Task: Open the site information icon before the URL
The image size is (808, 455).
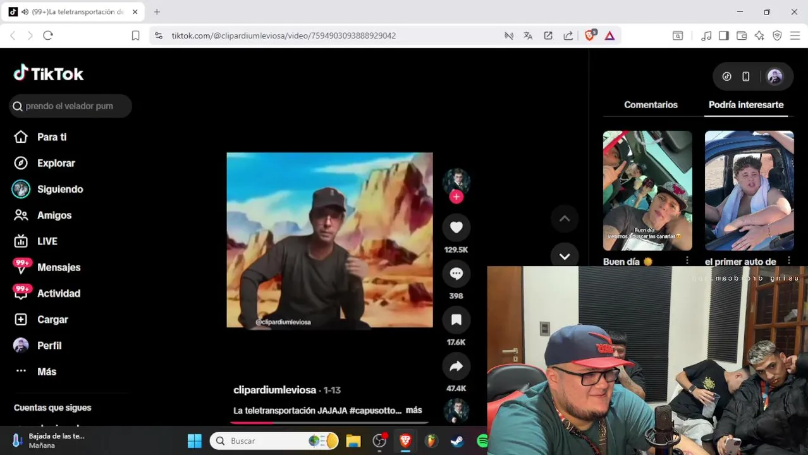Action: pos(158,35)
